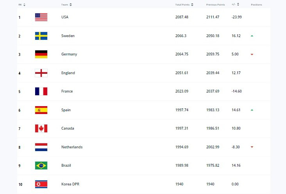Click the Spain flag icon
The image size is (286, 194).
41,110
